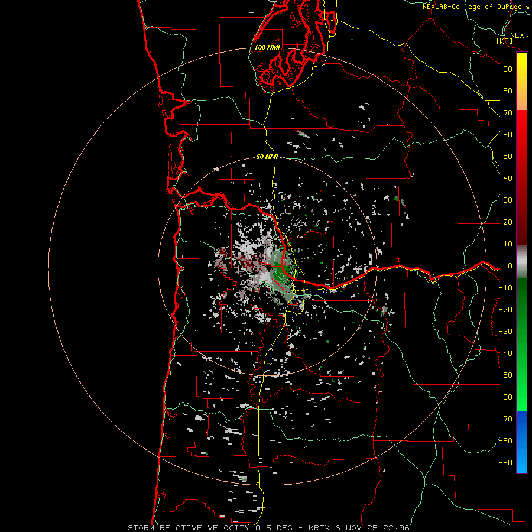Click the [KT] units label

coord(505,41)
